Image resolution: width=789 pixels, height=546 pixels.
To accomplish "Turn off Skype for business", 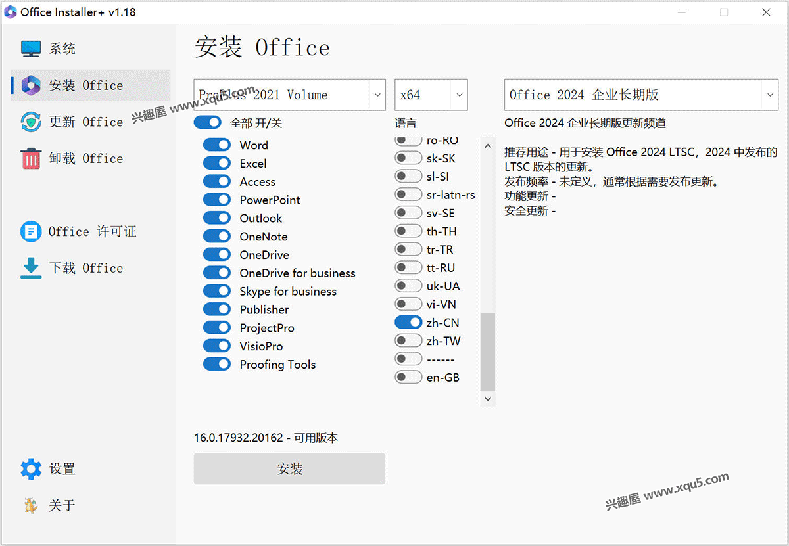I will [216, 291].
